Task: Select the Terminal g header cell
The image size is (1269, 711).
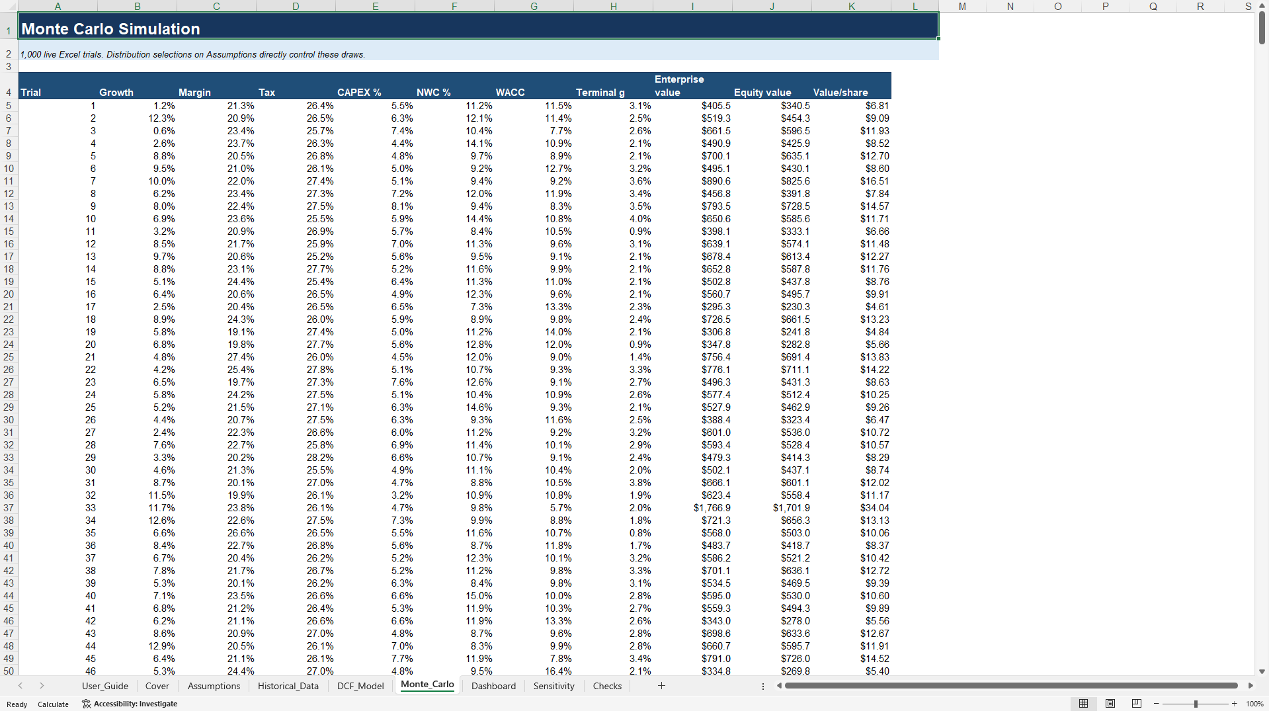Action: (x=613, y=86)
